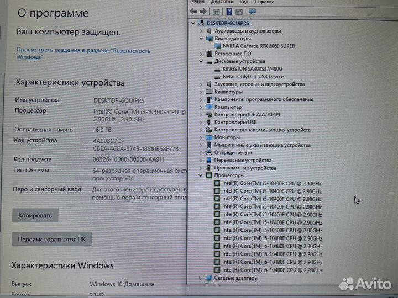Image resolution: width=398 pixels, height=298 pixels.
Task: Click the Аудиовходы и аудиовыходы speaker icon
Action: tap(209, 31)
